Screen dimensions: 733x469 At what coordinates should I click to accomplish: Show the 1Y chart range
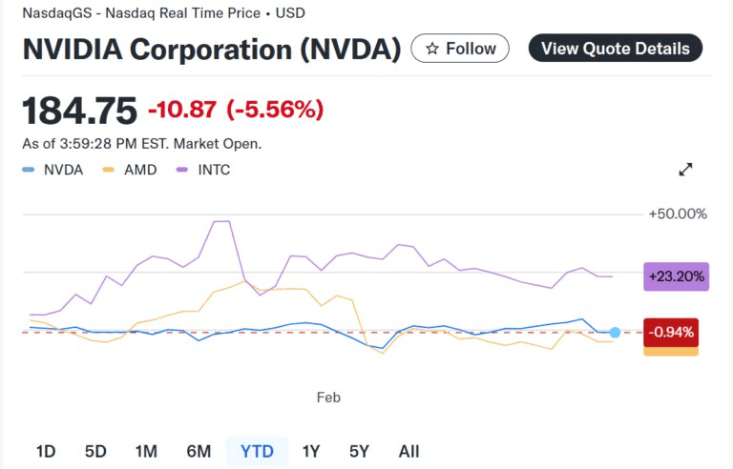pyautogui.click(x=311, y=451)
